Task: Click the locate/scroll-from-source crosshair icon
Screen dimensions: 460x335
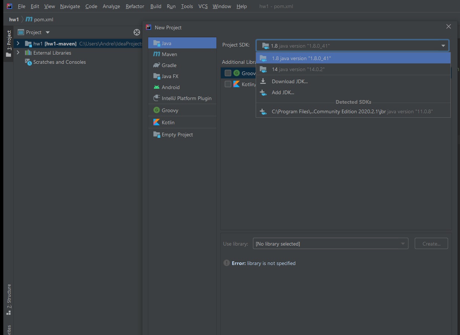Action: pyautogui.click(x=137, y=32)
